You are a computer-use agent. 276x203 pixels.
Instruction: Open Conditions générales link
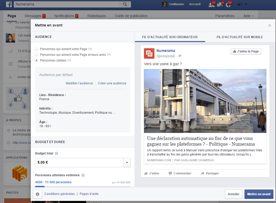click(59, 194)
